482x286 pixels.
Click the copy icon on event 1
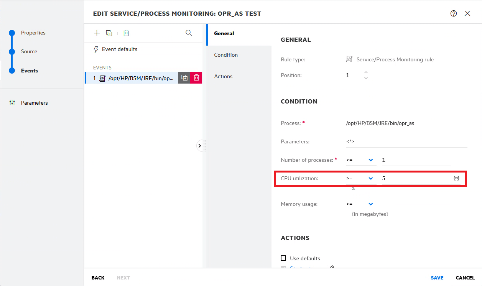pos(184,77)
